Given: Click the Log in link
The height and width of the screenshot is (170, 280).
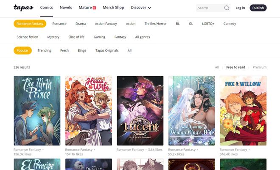Looking at the screenshot, I should [x=240, y=8].
